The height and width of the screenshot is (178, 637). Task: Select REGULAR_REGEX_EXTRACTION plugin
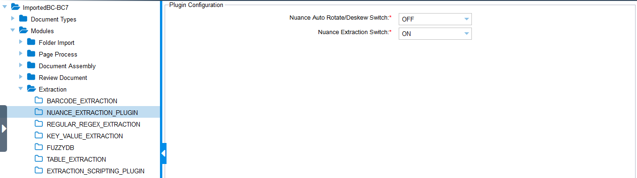93,124
